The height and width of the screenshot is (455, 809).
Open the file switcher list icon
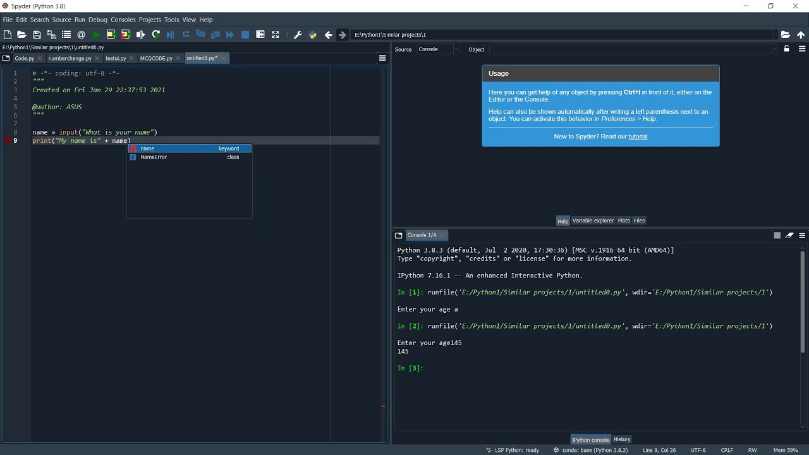click(x=66, y=35)
